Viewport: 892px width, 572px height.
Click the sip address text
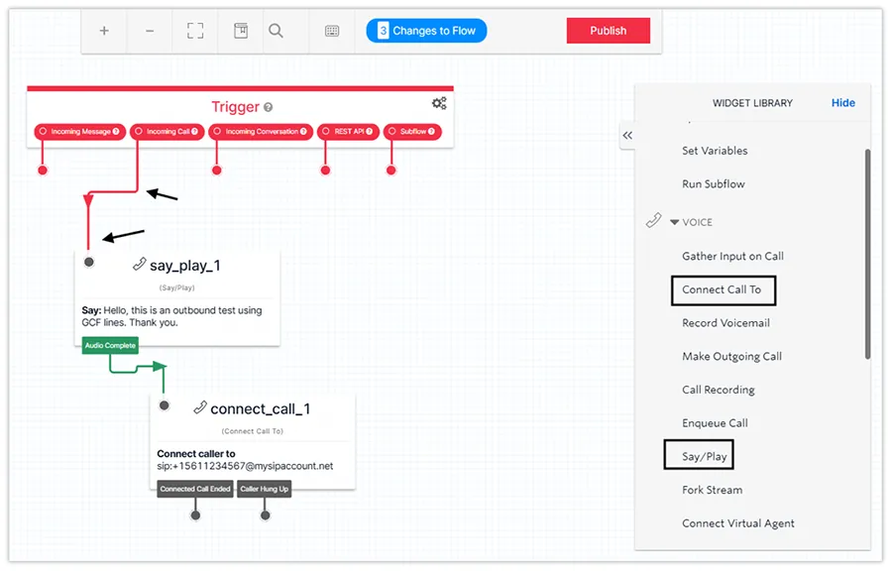[245, 466]
